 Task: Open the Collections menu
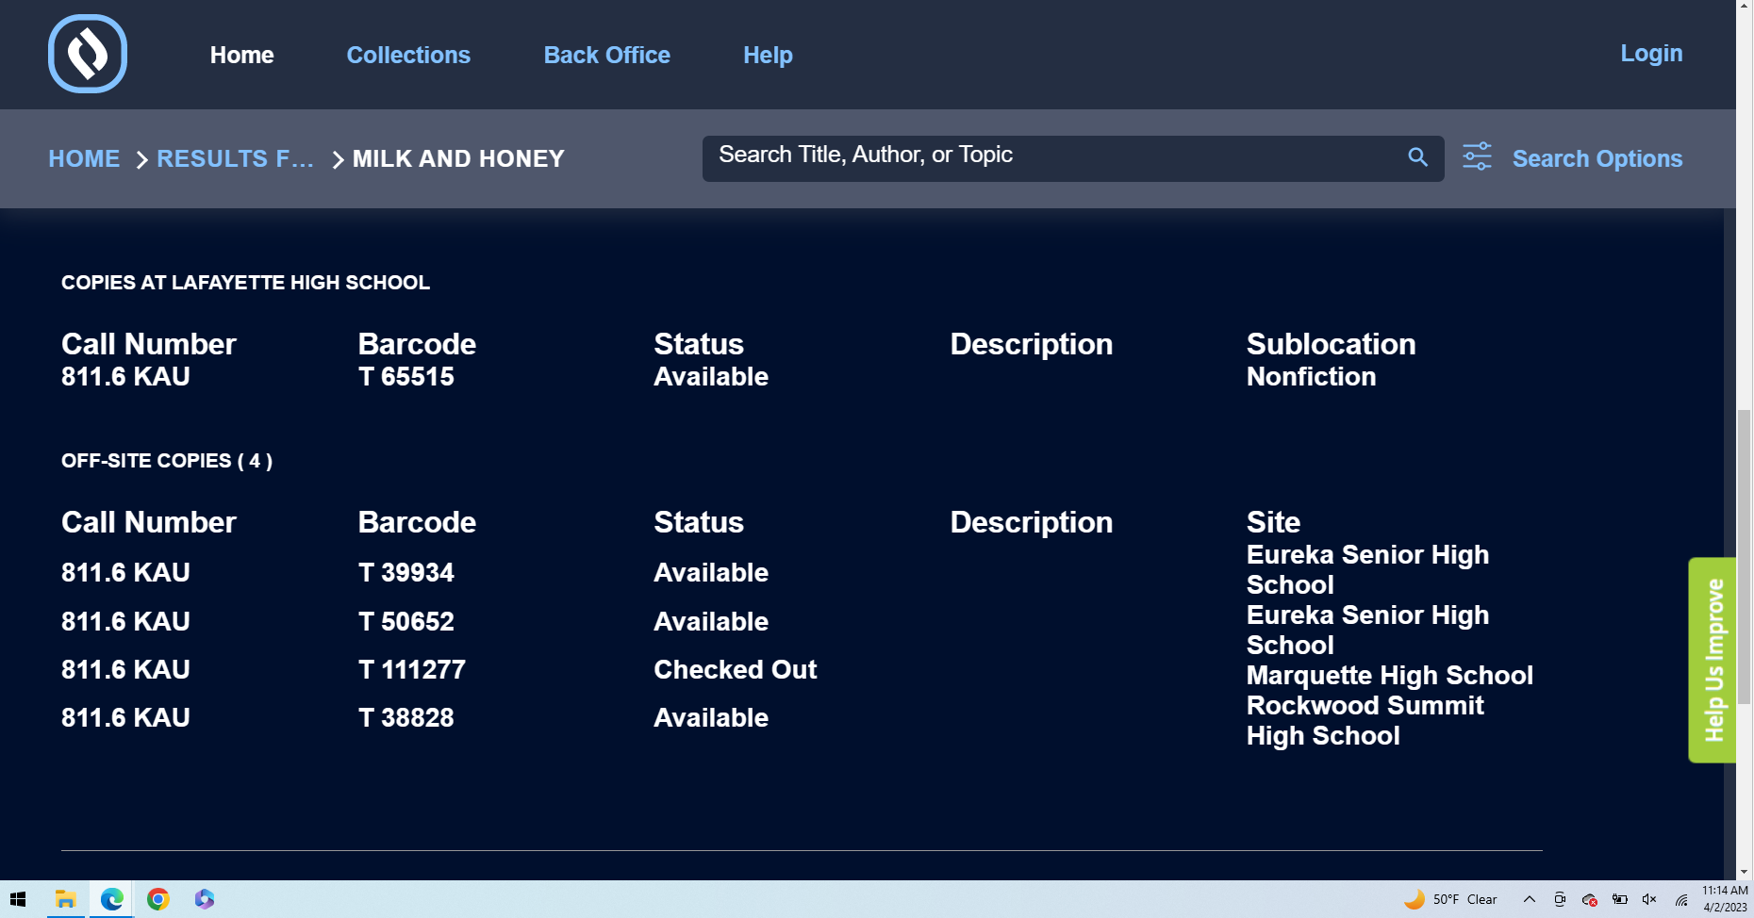408,55
